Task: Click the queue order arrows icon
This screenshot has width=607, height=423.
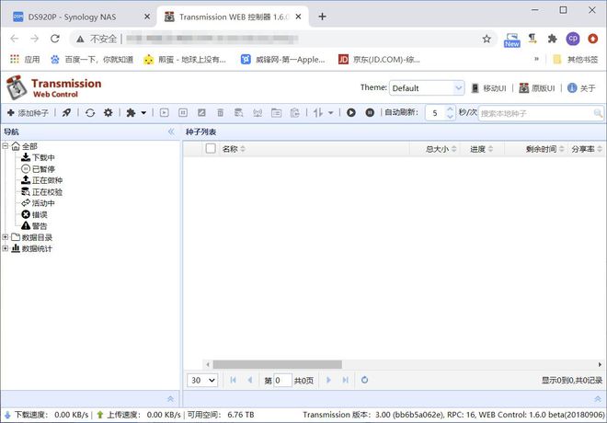Action: (318, 112)
